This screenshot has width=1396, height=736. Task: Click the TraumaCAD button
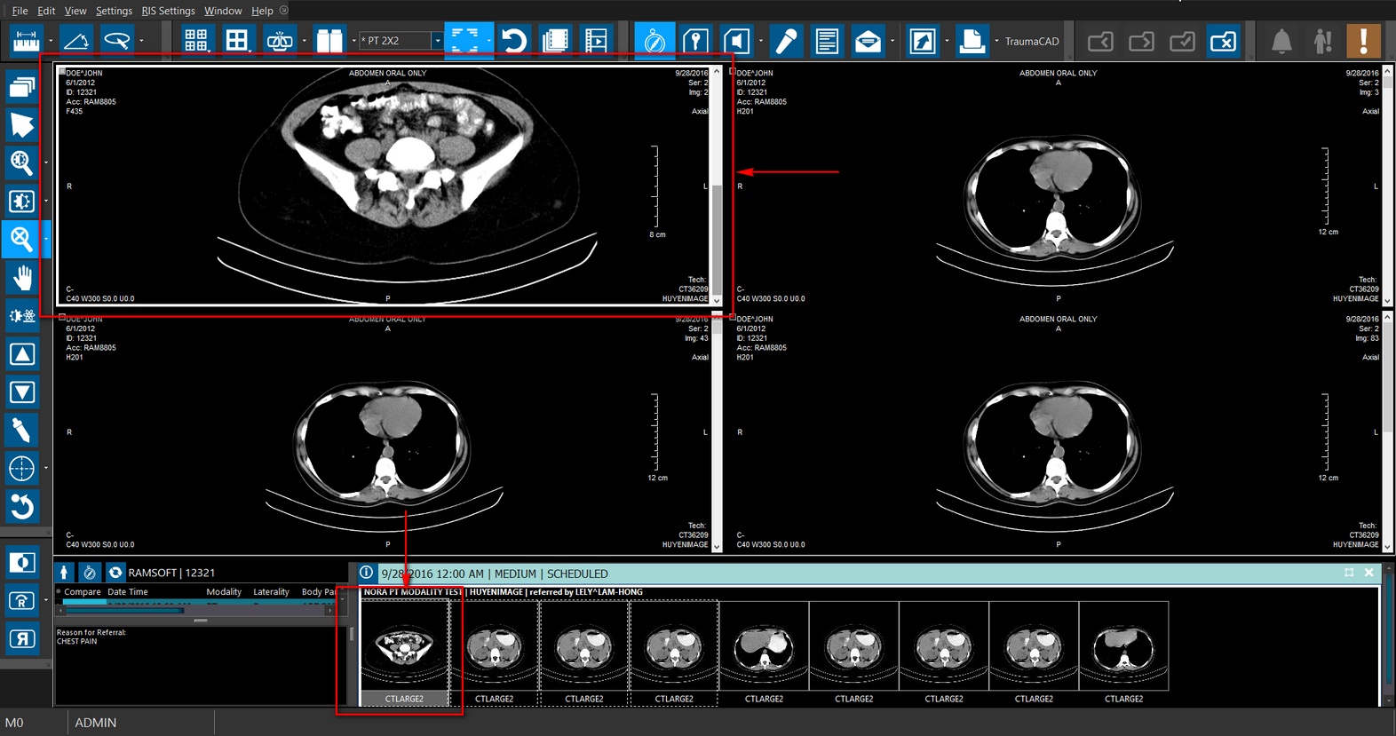pyautogui.click(x=1031, y=41)
